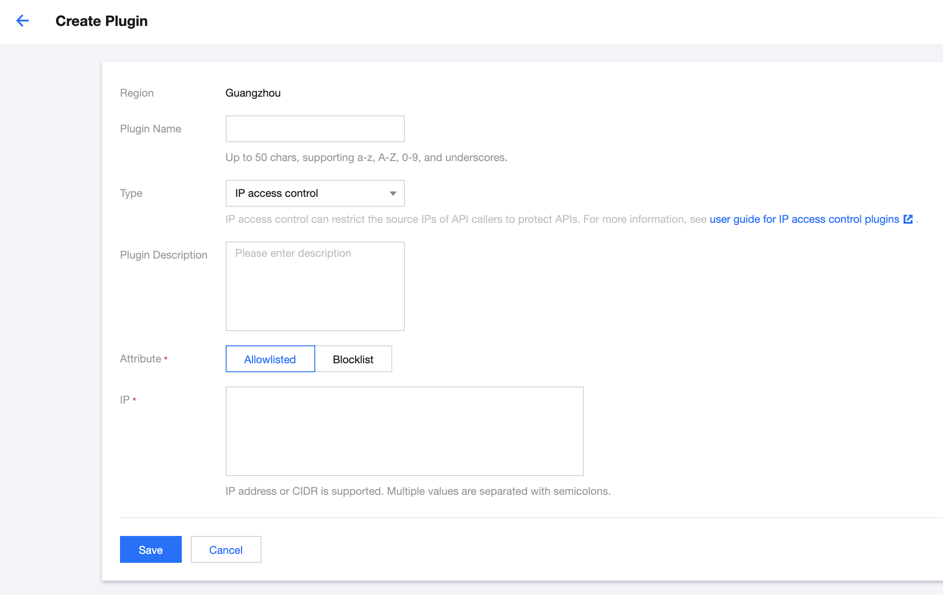
Task: Click inside the IP address textarea
Action: (404, 431)
